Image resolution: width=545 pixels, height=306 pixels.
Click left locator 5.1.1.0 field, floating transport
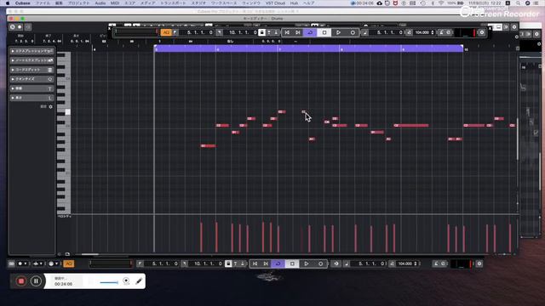click(199, 32)
